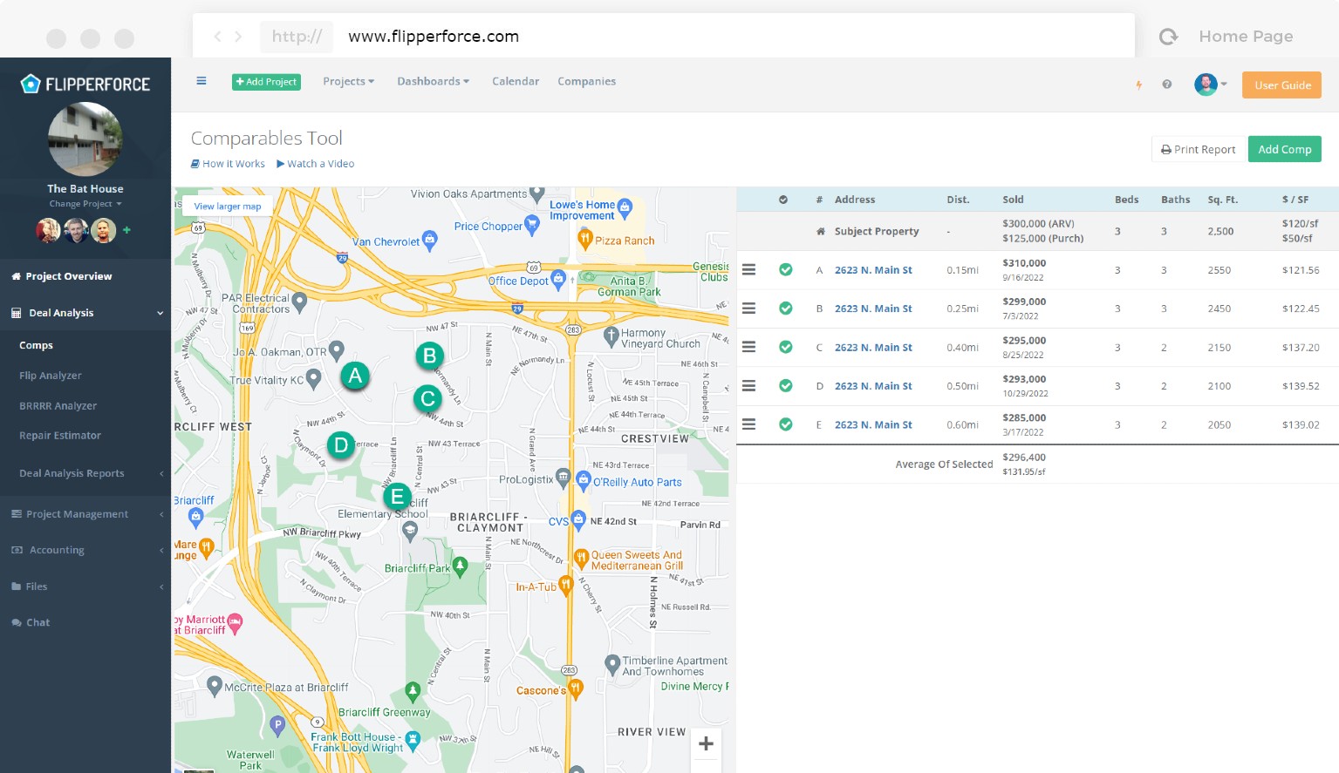
Task: Click the green plus add team member icon
Action: pos(127,230)
